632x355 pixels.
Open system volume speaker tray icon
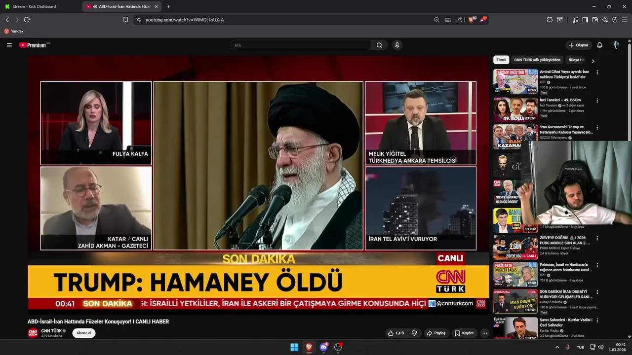pyautogui.click(x=601, y=347)
